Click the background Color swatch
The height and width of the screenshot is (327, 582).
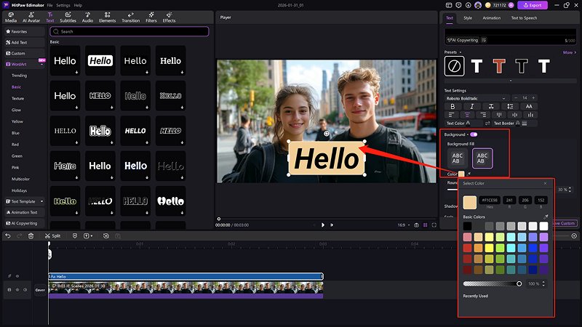click(x=461, y=174)
